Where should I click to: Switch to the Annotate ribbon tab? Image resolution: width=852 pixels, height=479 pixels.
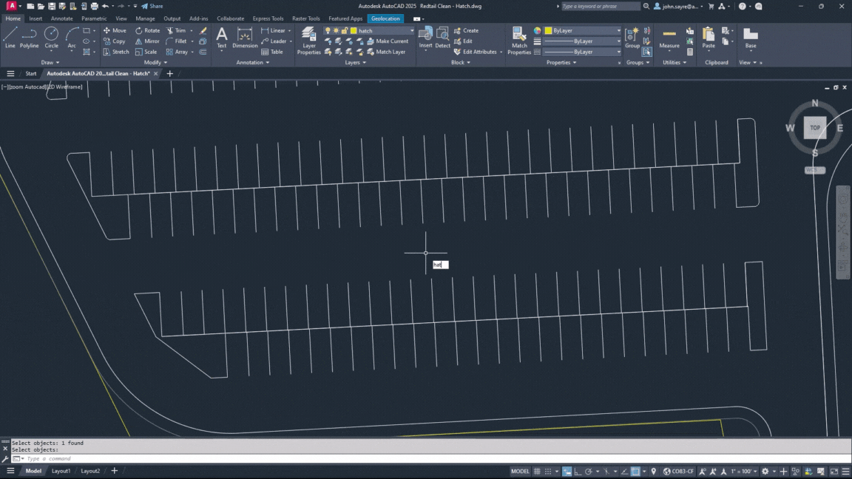click(x=61, y=18)
